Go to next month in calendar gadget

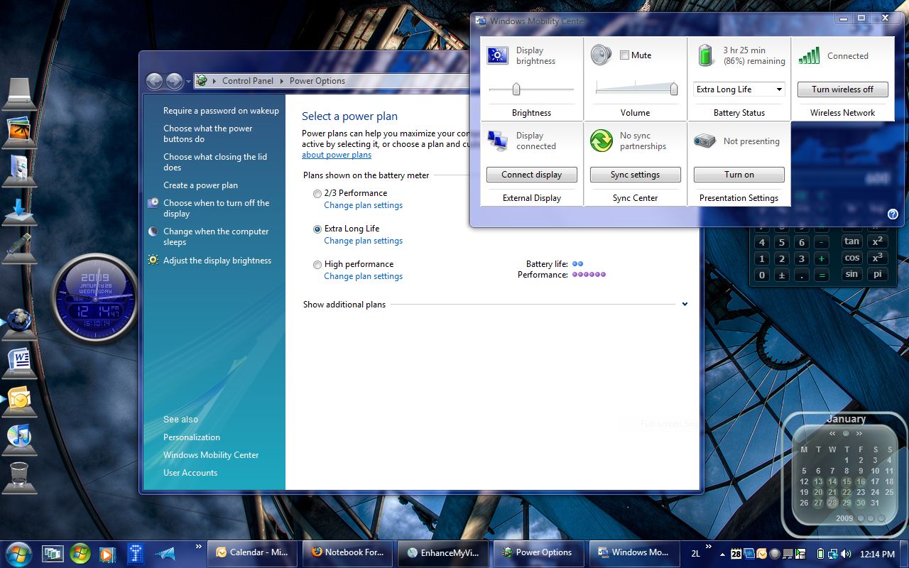point(859,433)
